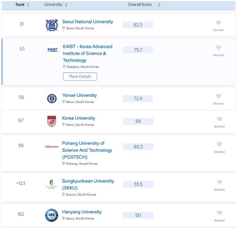Select the 75.7 overall score
This screenshot has width=237, height=228.
pos(138,50)
